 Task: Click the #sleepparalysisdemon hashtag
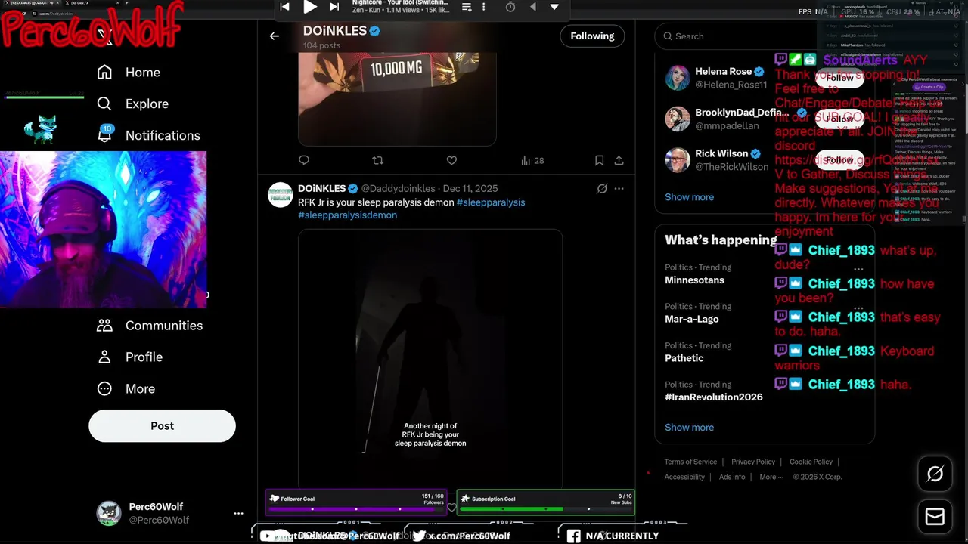[x=347, y=215]
